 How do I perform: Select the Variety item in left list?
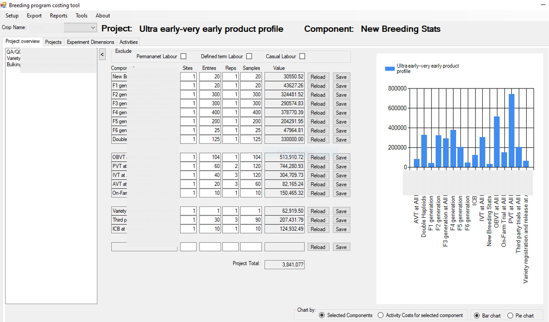(13, 58)
